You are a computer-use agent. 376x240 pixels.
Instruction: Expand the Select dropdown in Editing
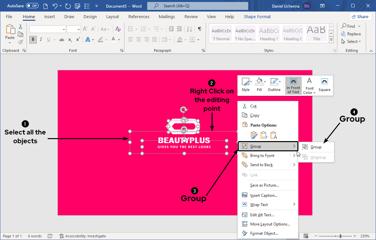[x=354, y=42]
